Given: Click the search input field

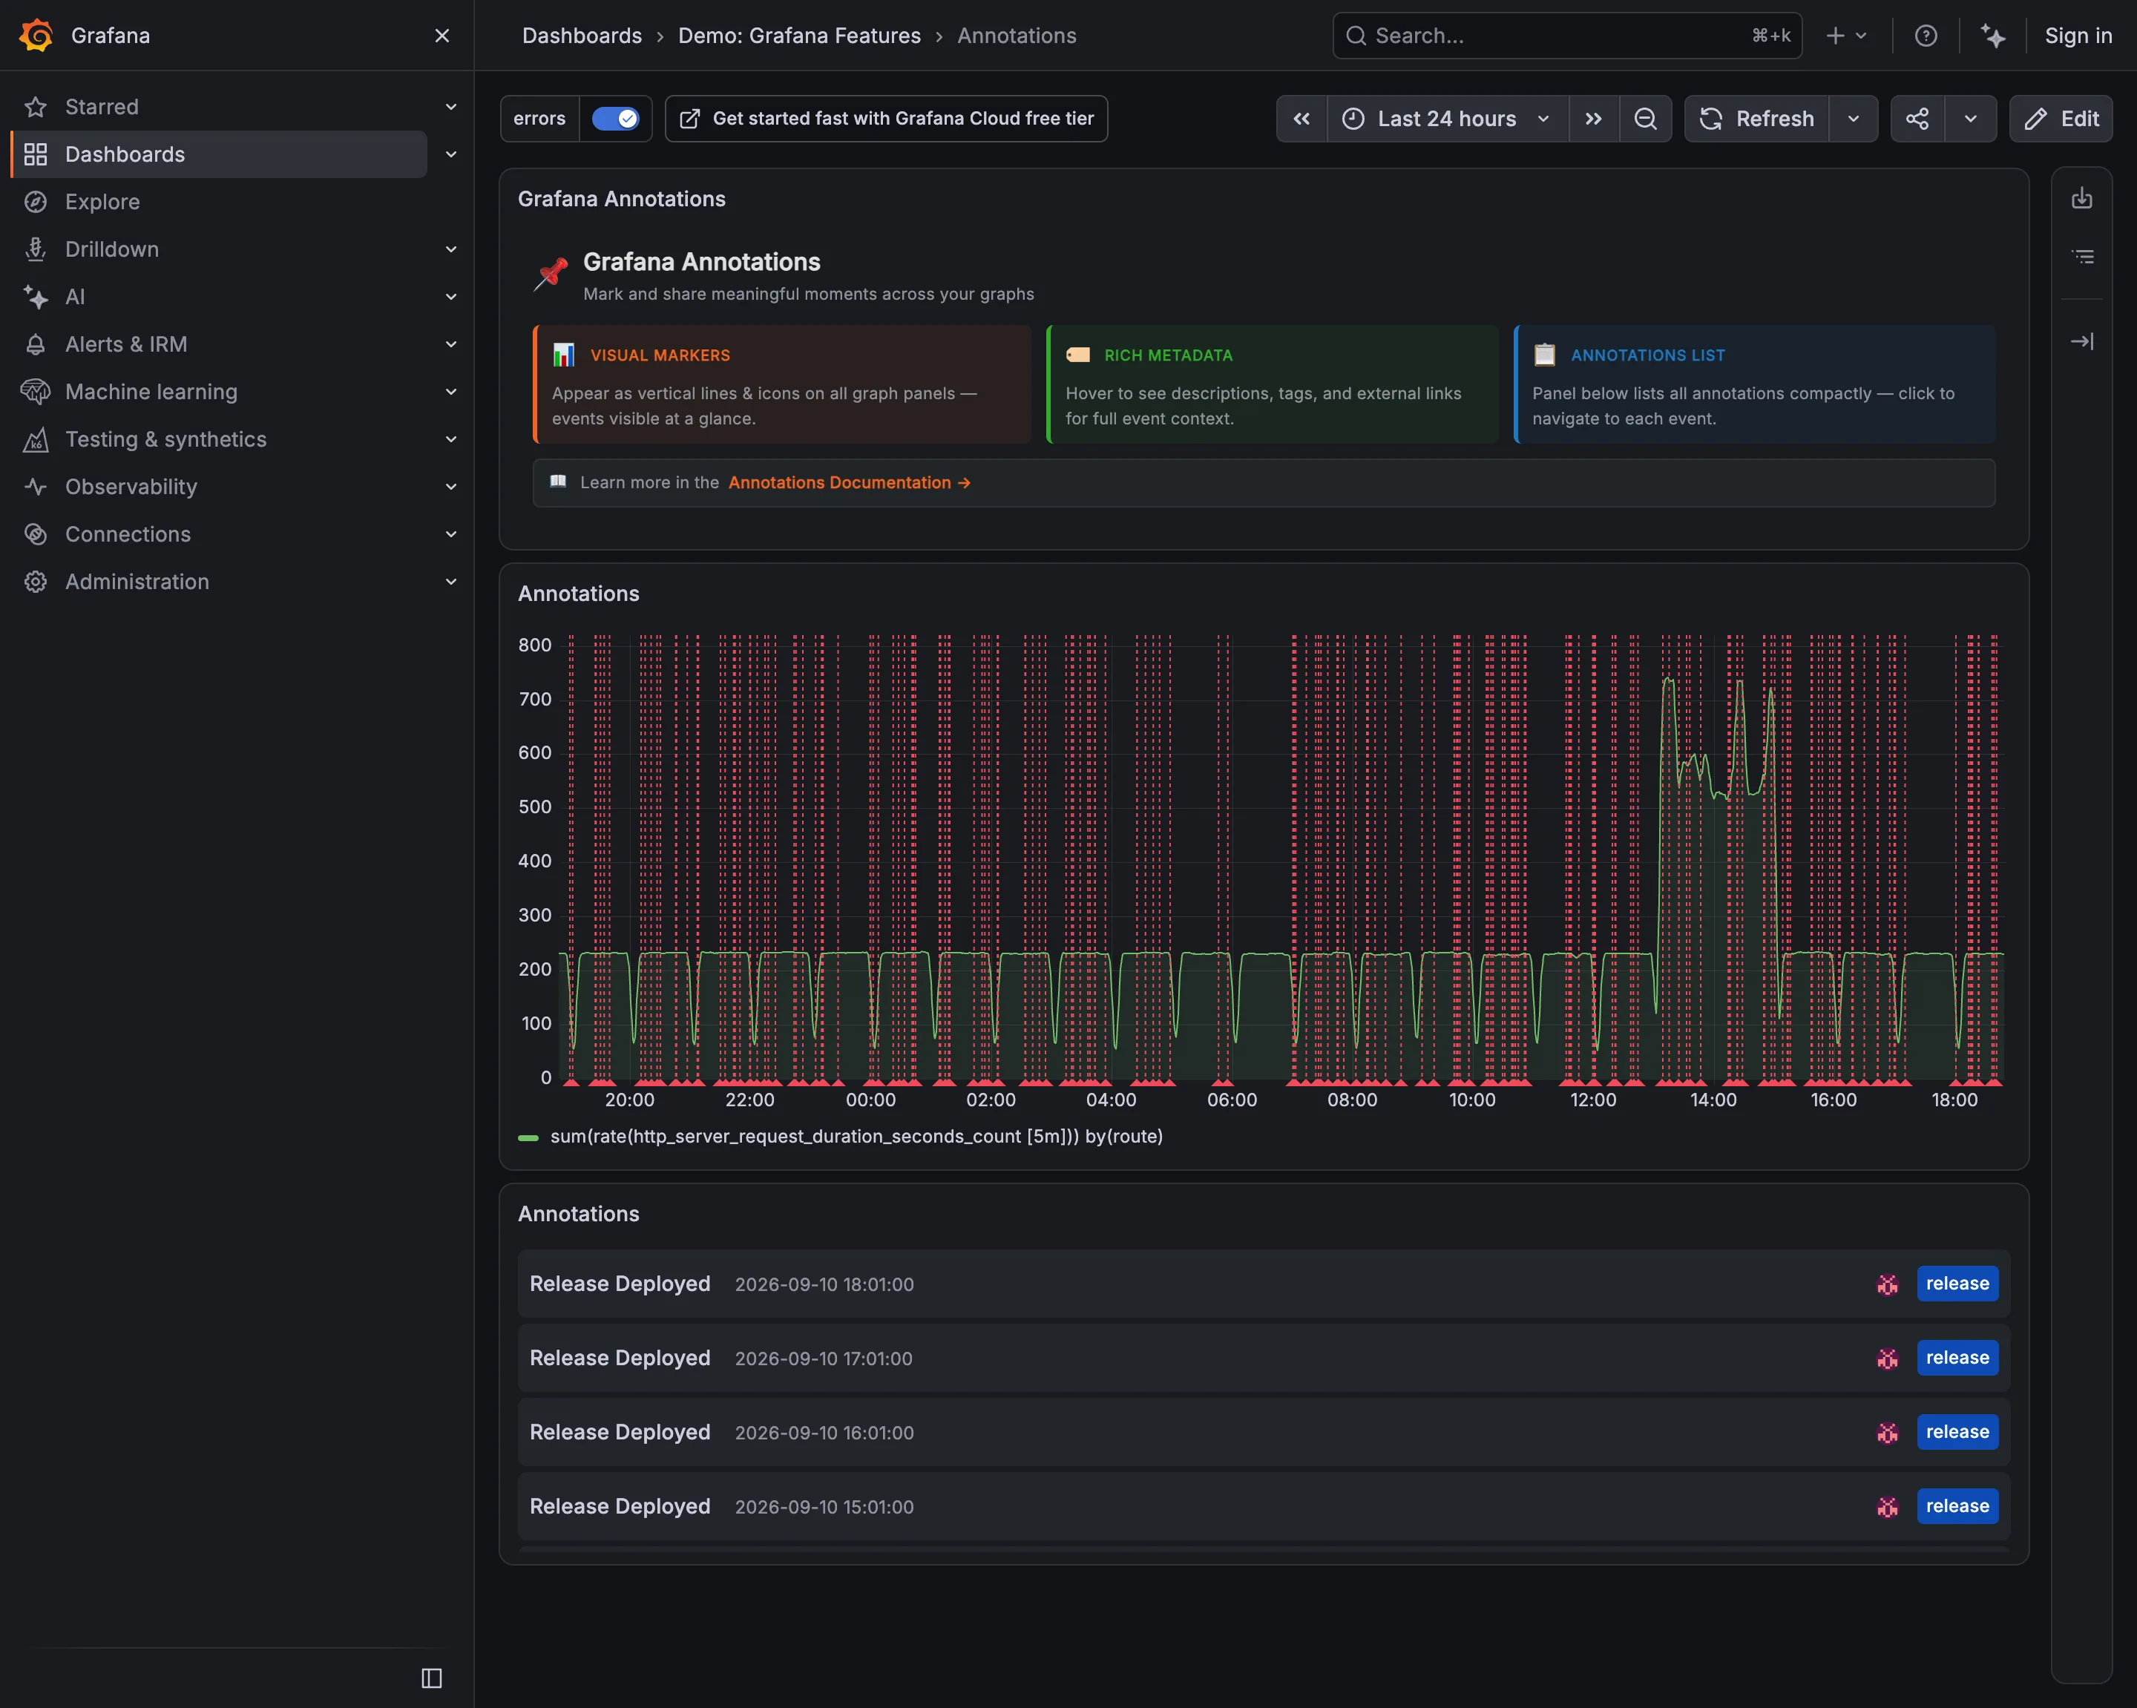Looking at the screenshot, I should 1567,36.
